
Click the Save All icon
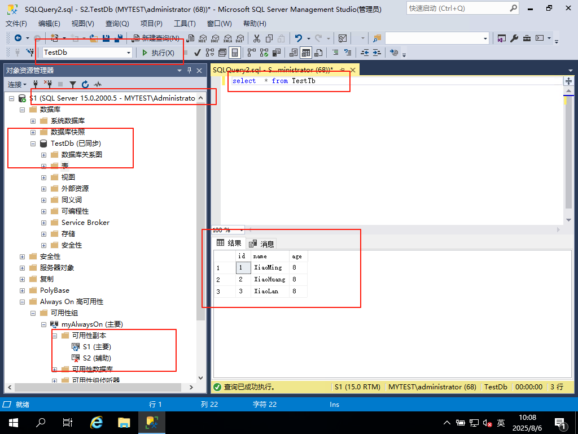pos(119,38)
